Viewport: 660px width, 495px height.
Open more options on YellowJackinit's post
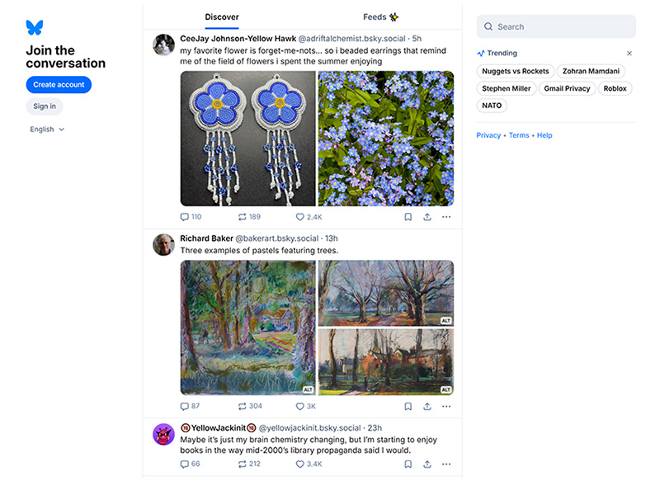tap(446, 464)
